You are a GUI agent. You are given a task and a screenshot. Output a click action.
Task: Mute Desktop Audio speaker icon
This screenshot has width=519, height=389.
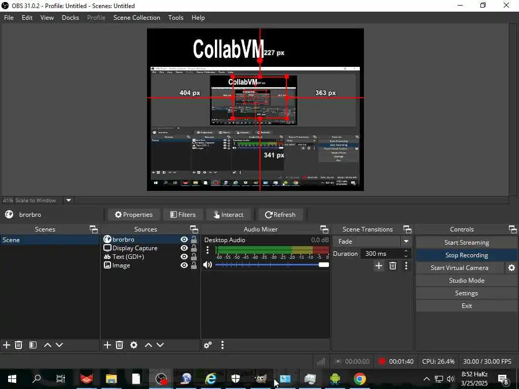pyautogui.click(x=207, y=264)
